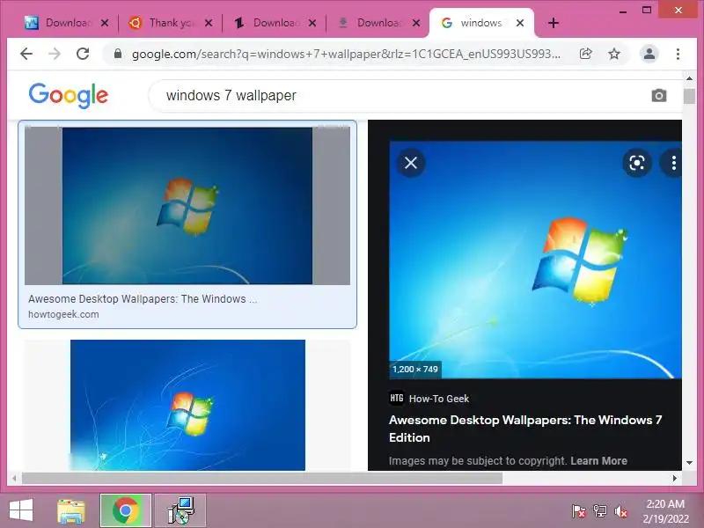Open the How-To Geek source link
Screen dimensions: 704x528
pos(429,399)
